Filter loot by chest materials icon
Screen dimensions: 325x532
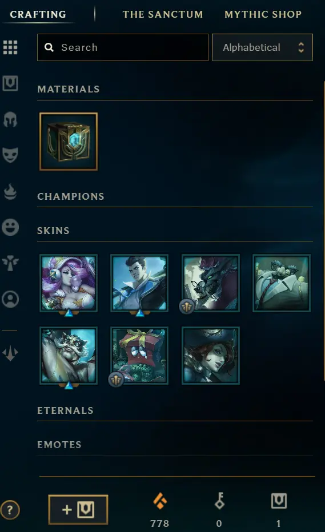click(x=10, y=83)
